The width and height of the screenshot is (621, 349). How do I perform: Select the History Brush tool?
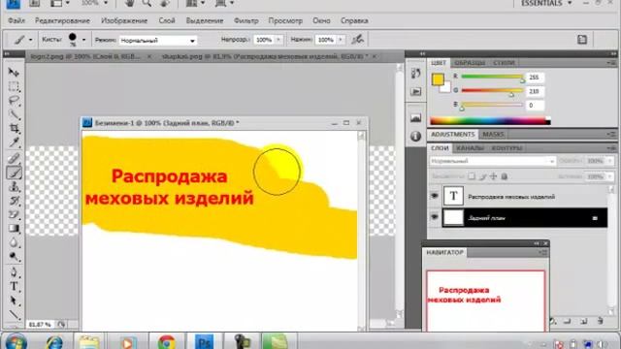click(14, 201)
